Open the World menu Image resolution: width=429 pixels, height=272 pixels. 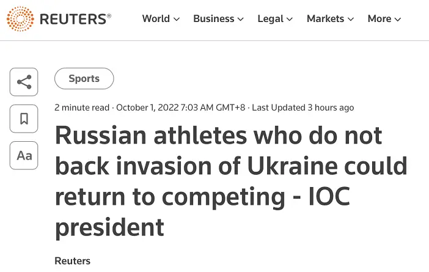[x=156, y=18]
